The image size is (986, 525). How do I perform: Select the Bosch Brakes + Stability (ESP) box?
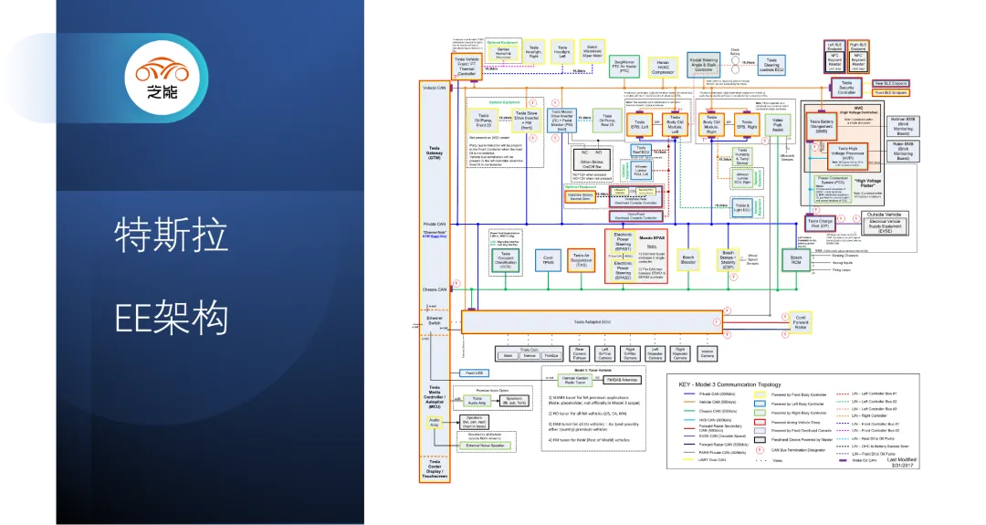point(729,260)
